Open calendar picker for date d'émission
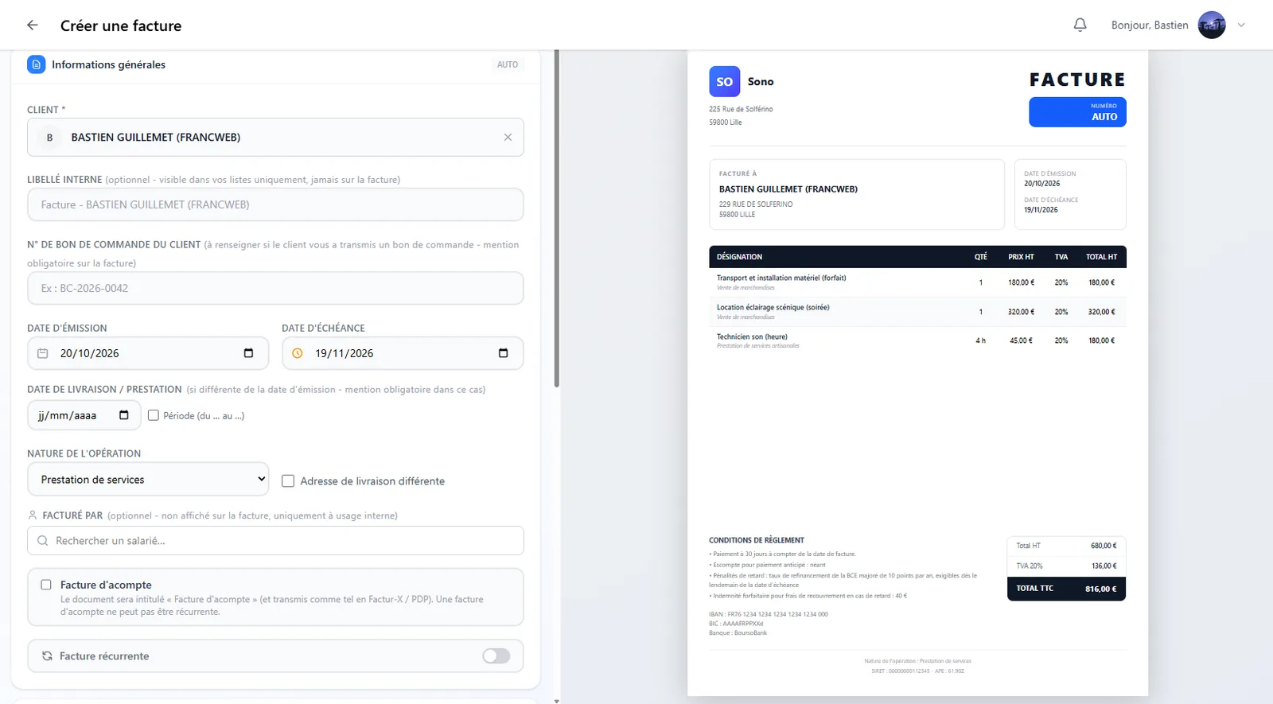 pyautogui.click(x=248, y=353)
